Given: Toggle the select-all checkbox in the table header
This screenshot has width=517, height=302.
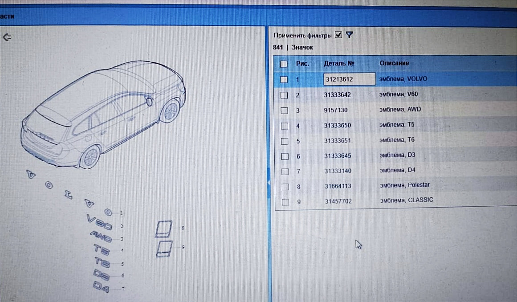Looking at the screenshot, I should coord(284,64).
